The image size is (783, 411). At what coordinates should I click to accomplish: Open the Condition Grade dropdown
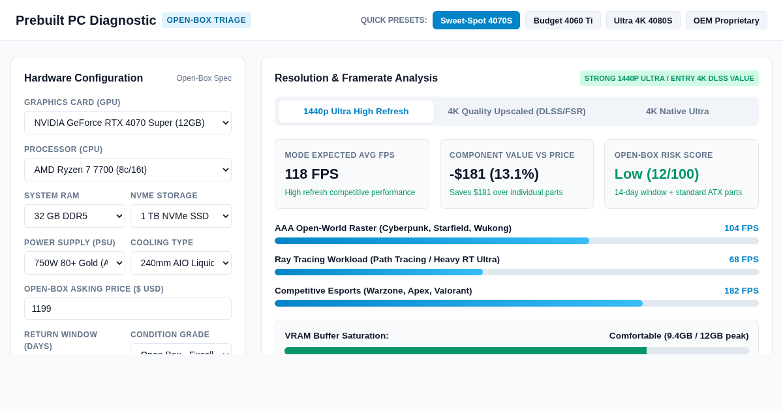(x=181, y=350)
